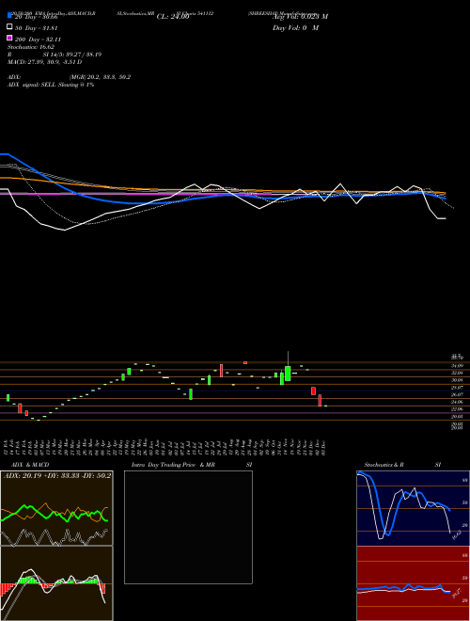Click the 28.07 price axis label

coord(458,388)
